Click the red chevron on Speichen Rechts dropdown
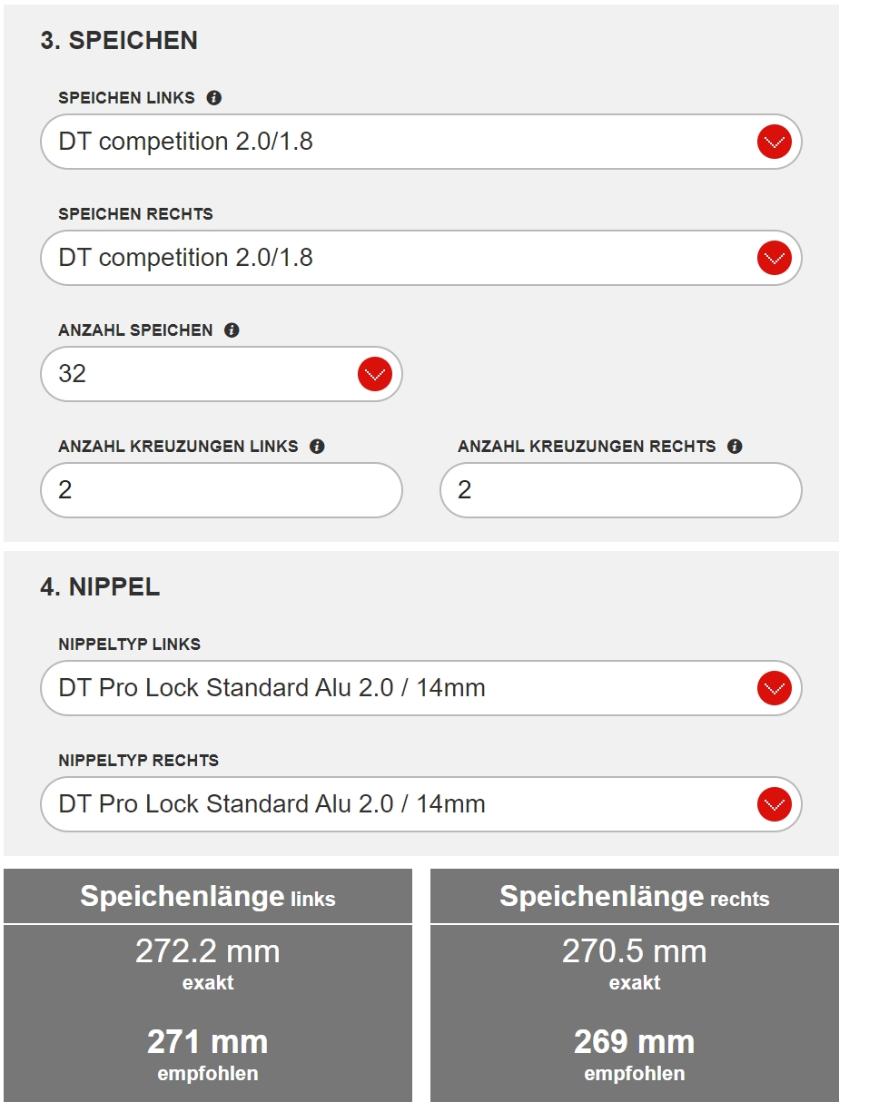This screenshot has width=869, height=1102. pos(773,258)
